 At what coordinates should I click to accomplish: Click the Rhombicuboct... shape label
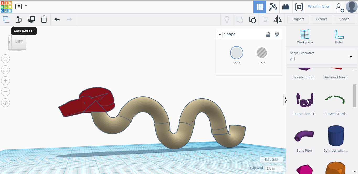[x=304, y=77]
